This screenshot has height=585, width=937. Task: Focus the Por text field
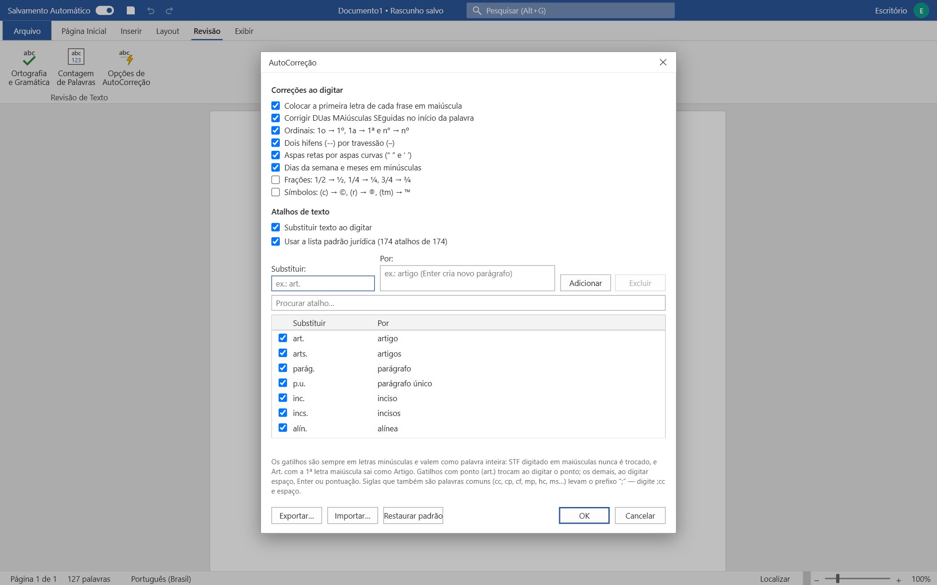tap(467, 278)
